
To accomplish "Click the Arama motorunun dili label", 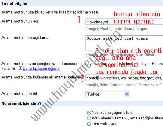I will pos(20,94).
